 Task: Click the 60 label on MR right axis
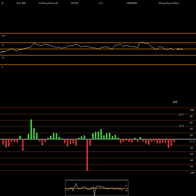(191, 123)
